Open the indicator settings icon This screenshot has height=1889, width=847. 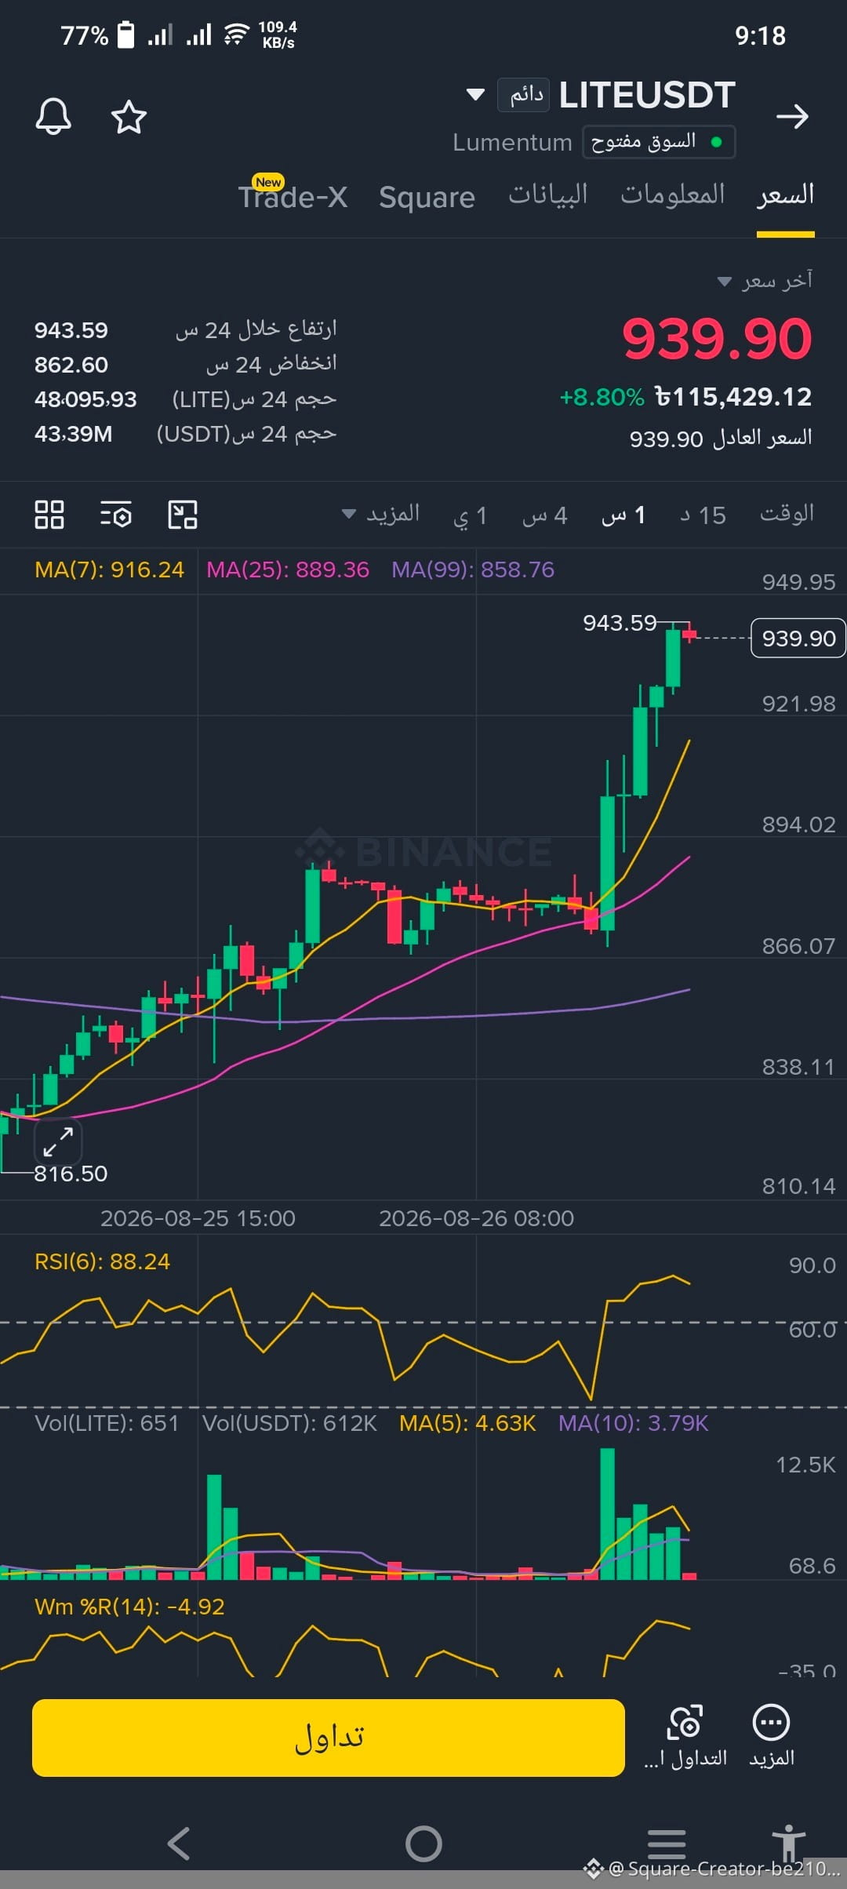point(116,515)
